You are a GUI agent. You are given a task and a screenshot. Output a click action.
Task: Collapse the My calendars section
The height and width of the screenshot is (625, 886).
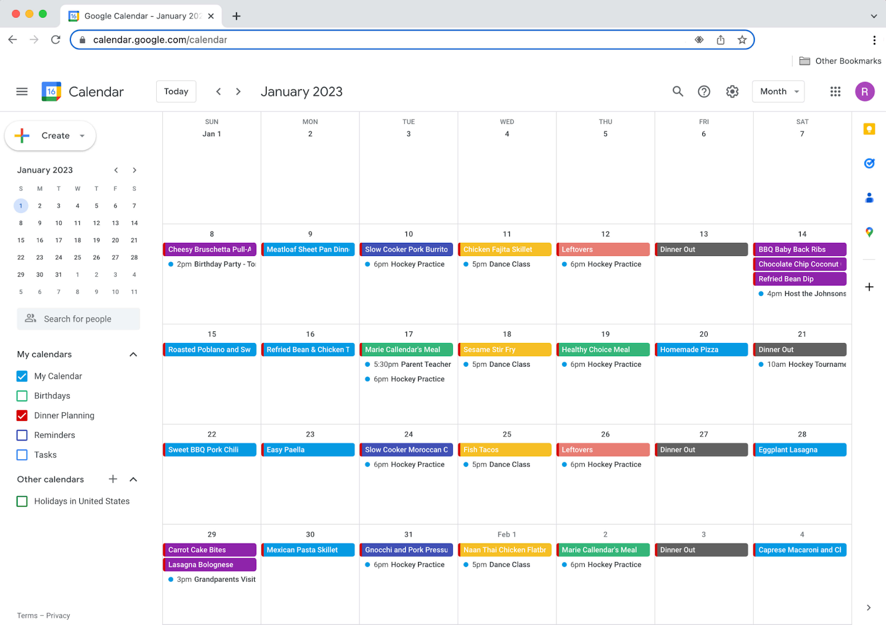133,354
